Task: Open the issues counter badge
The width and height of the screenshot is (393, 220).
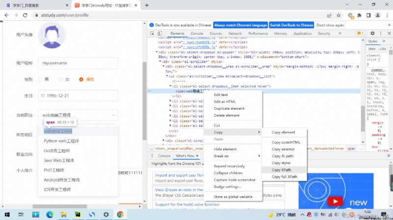Action: coord(360,33)
